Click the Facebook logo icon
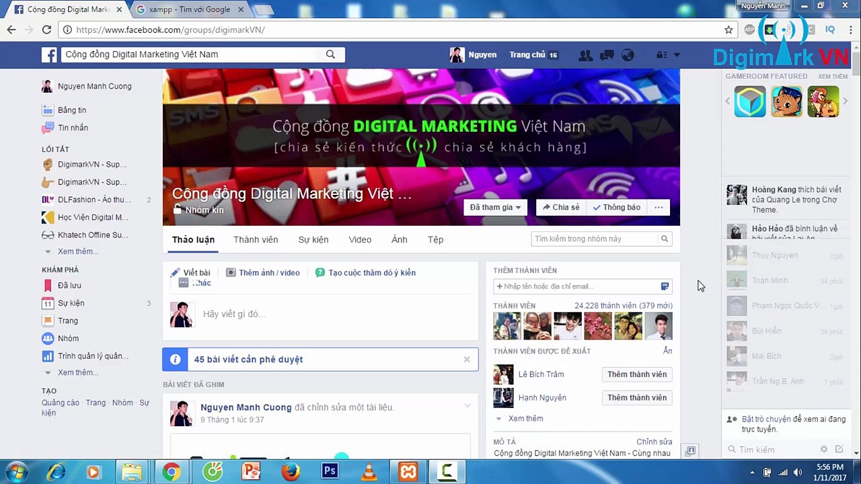This screenshot has width=861, height=484. [x=49, y=54]
